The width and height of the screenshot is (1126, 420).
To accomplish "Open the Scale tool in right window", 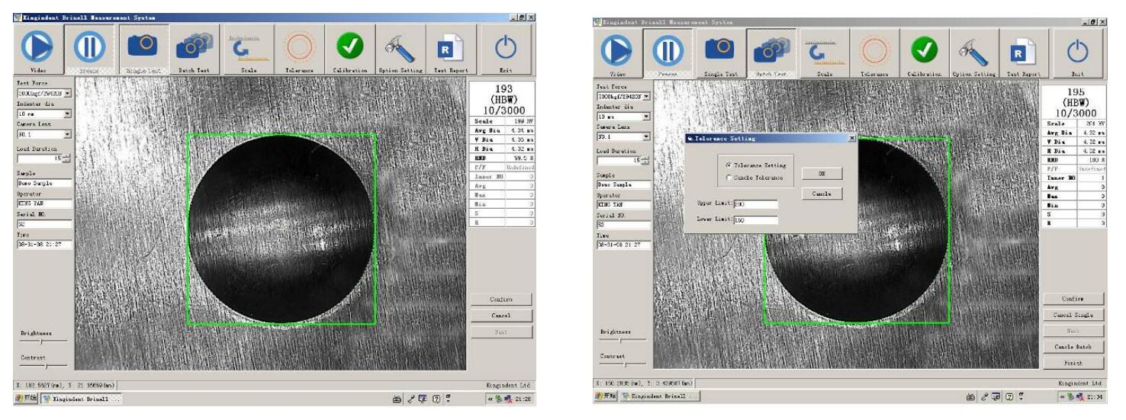I will 824,54.
